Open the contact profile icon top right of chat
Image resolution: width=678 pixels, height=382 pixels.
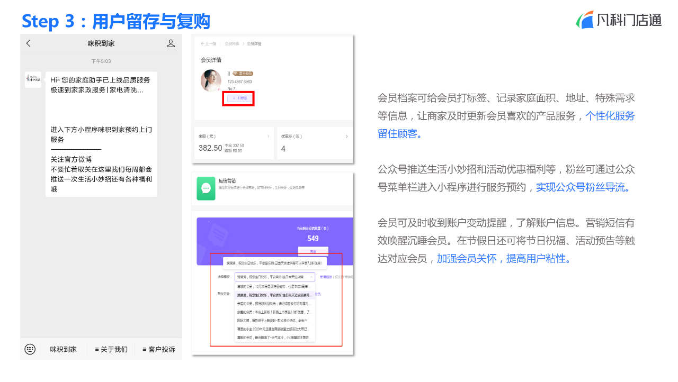point(171,43)
